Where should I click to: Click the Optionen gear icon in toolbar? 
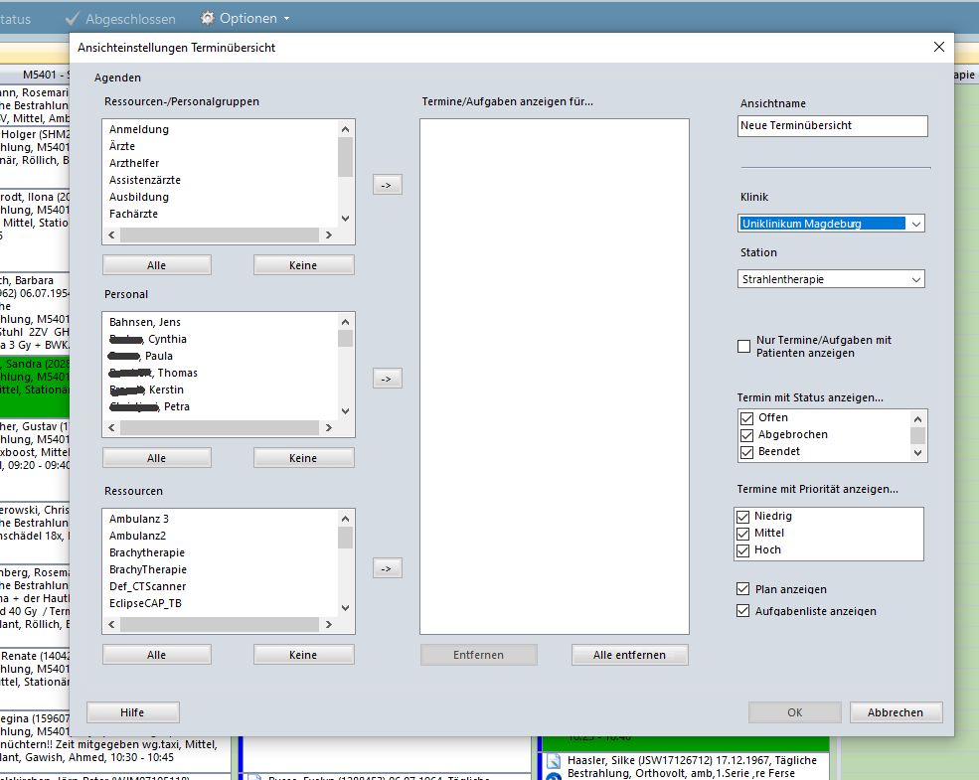pyautogui.click(x=207, y=18)
